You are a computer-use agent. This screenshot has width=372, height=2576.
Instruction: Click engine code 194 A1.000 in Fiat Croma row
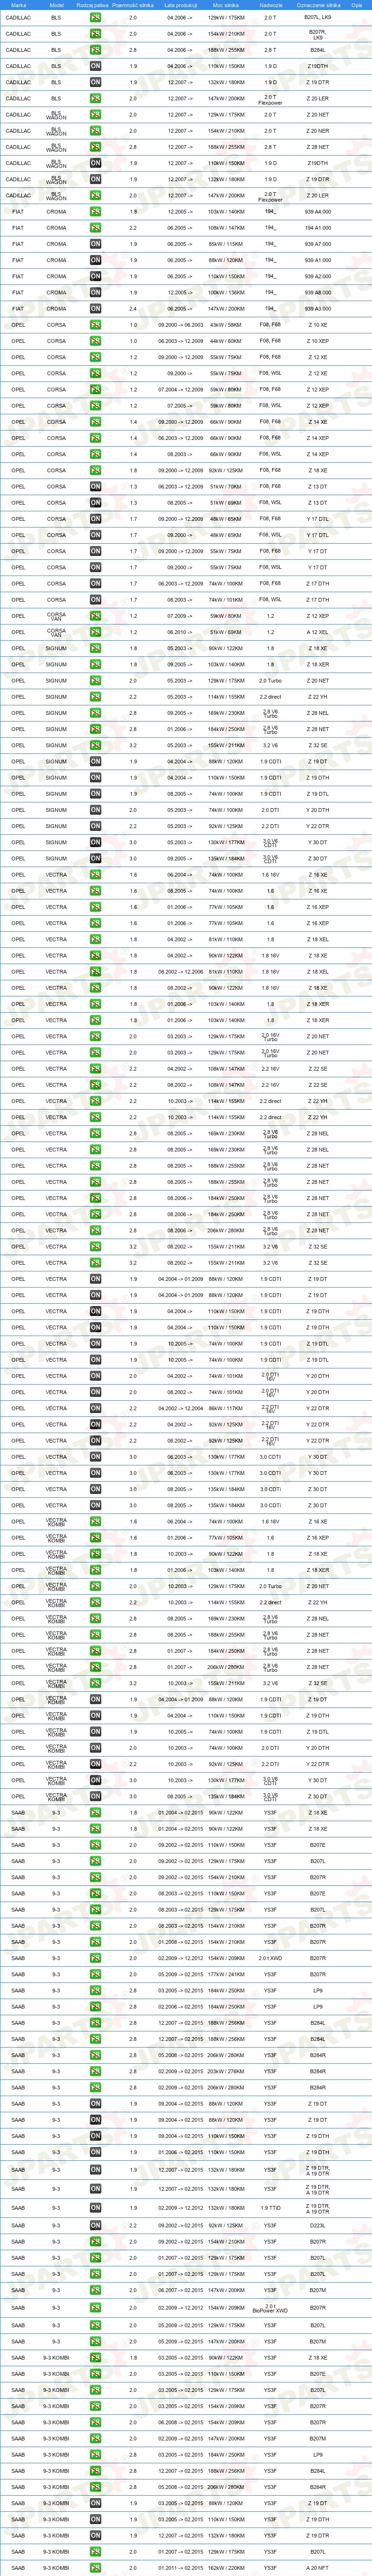[x=318, y=228]
